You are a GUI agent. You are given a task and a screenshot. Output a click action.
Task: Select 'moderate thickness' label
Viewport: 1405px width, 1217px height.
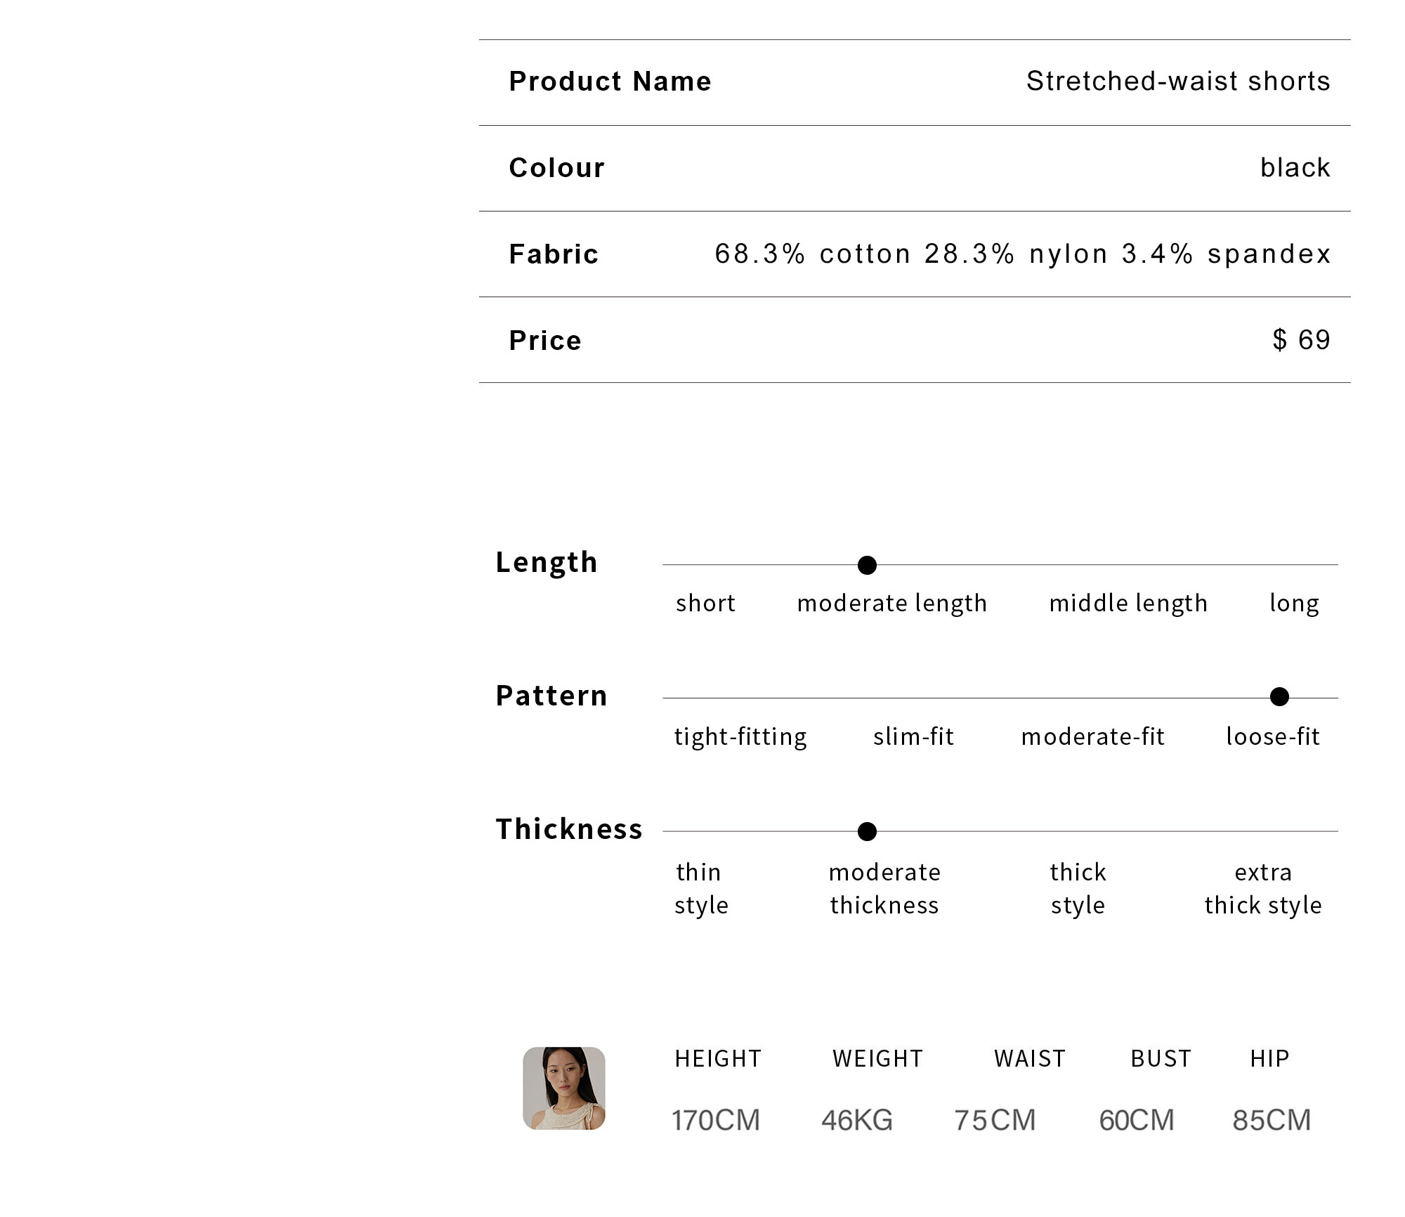tap(884, 889)
